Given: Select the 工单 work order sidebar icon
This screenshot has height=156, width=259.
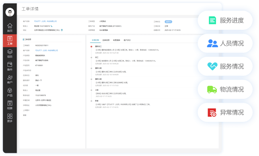Looking at the screenshot, I should click(x=10, y=41).
